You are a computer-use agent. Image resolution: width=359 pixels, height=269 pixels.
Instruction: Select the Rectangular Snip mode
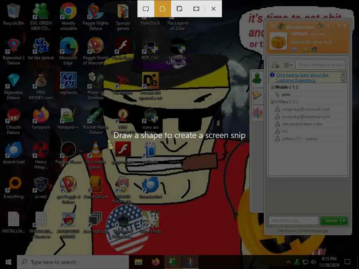coord(145,9)
